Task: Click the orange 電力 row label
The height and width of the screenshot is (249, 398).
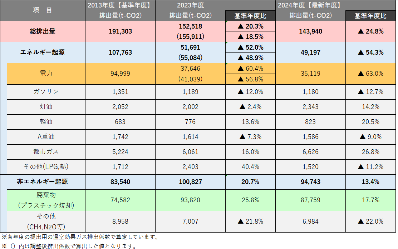Action: pos(46,74)
